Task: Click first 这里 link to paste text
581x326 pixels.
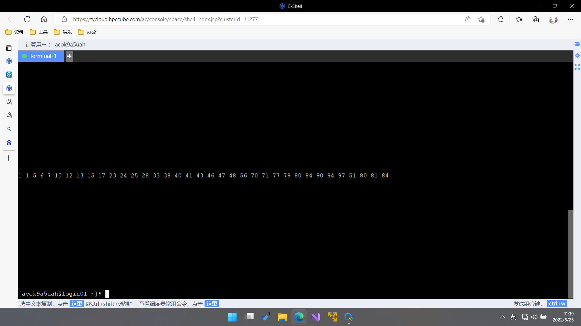Action: coord(77,304)
